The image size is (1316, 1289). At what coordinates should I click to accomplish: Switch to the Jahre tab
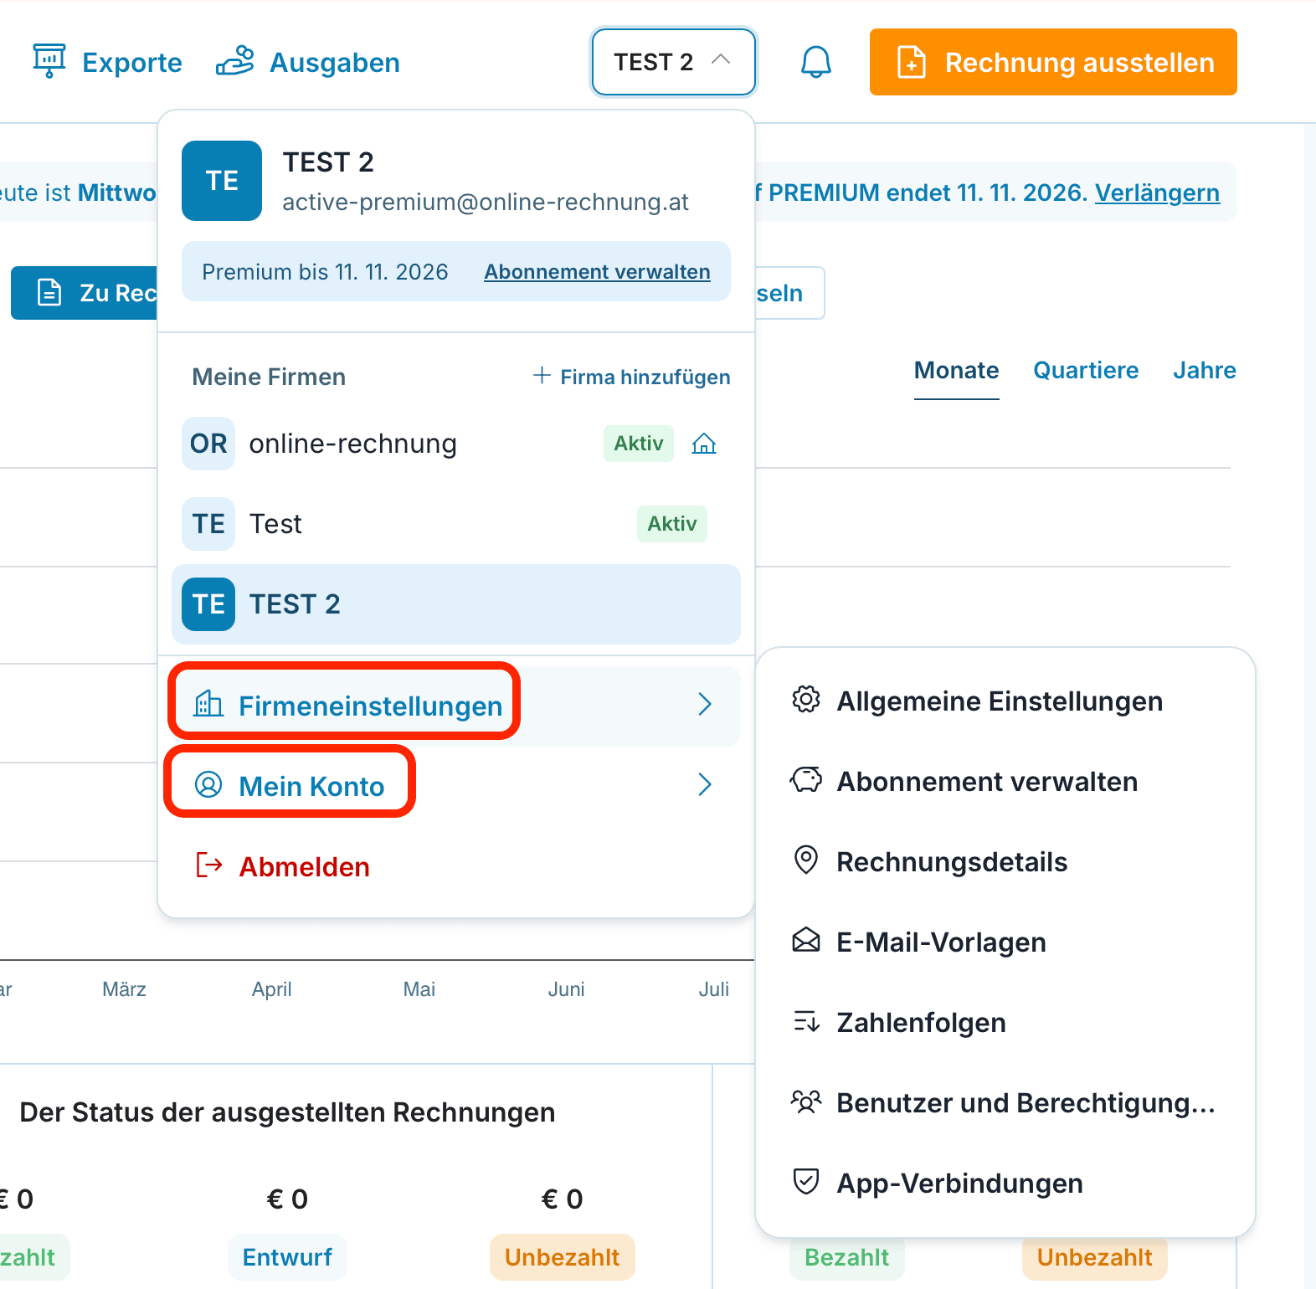pyautogui.click(x=1204, y=371)
